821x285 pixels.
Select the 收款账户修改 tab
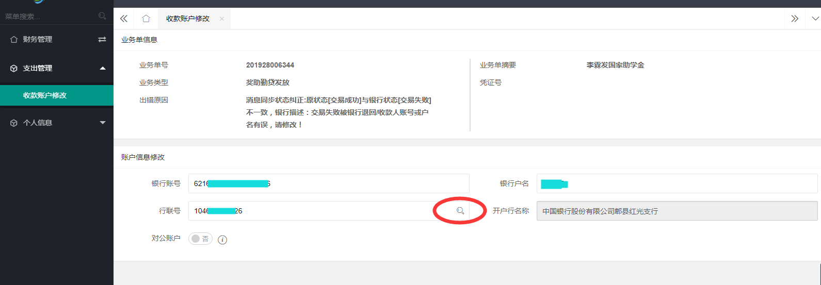[188, 19]
